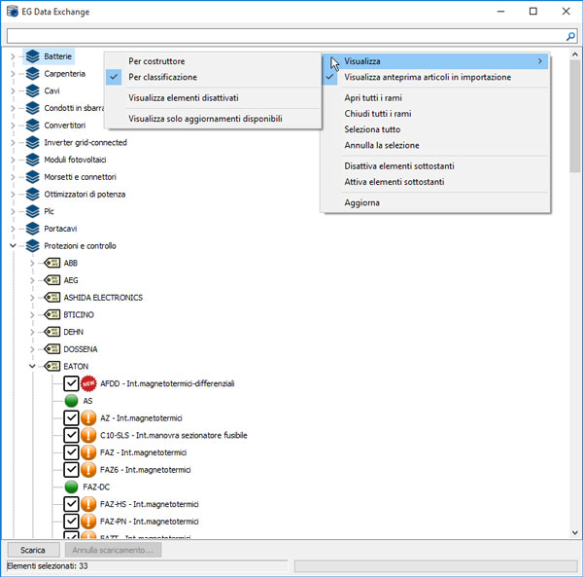Screen dimensions: 583x577
Task: Click the BTICINO manufacturer tag icon
Action: [52, 314]
